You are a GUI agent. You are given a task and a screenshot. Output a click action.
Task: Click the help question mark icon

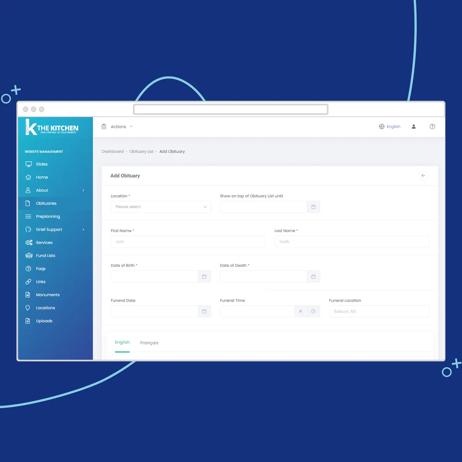(x=432, y=127)
